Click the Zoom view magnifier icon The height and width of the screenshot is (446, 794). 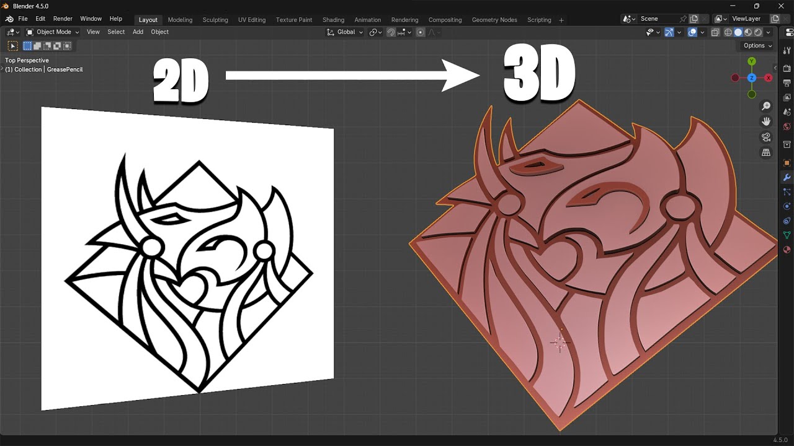pos(766,107)
